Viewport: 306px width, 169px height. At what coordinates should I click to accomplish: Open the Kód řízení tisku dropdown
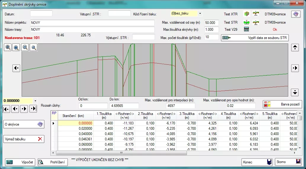200,14
